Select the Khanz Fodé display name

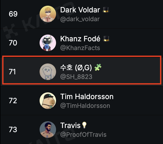pyautogui.click(x=80, y=39)
